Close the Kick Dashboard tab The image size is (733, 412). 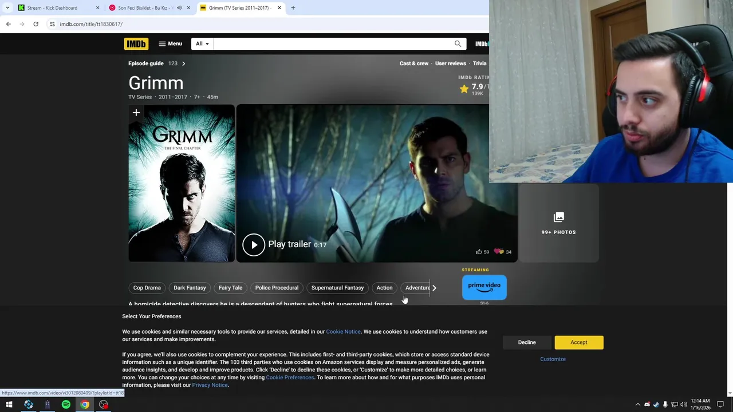[x=97, y=8]
